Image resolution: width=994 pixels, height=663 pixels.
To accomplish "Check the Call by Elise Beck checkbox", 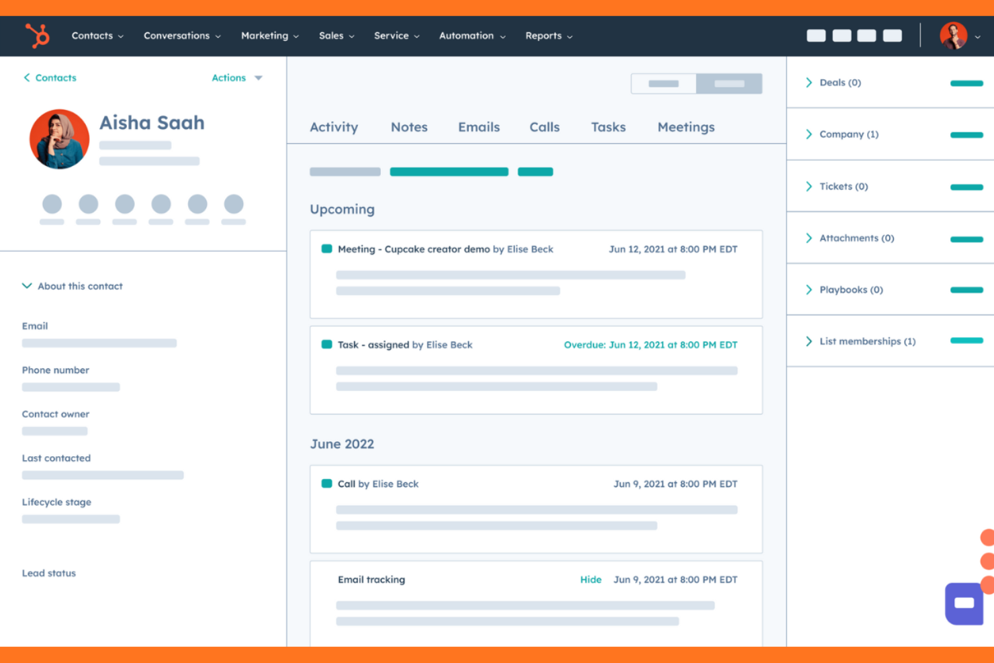I will pos(326,483).
